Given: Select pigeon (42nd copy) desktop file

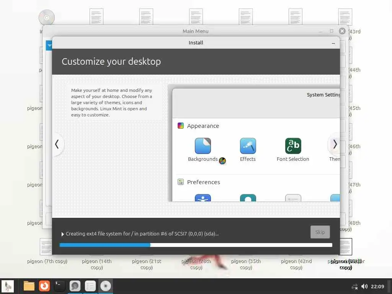Looking at the screenshot, I should tap(296, 264).
